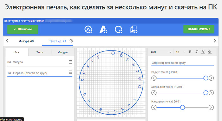Click the circular stamp preview on the canvas
This screenshot has height=121, width=222.
111,83
